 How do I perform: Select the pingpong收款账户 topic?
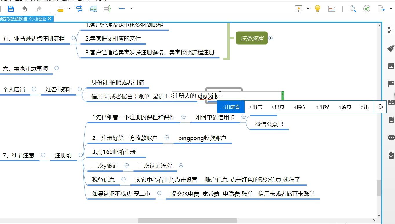click(202, 138)
